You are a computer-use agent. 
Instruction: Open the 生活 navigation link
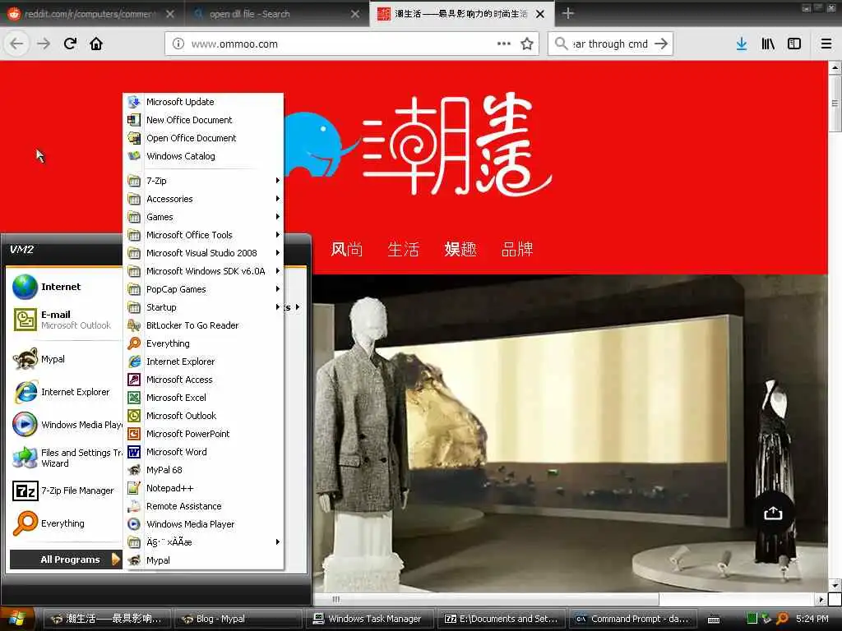(403, 250)
